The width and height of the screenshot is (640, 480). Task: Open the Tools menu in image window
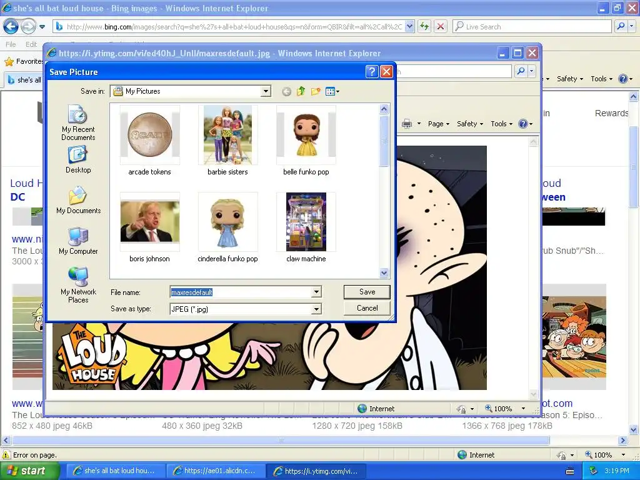point(501,124)
